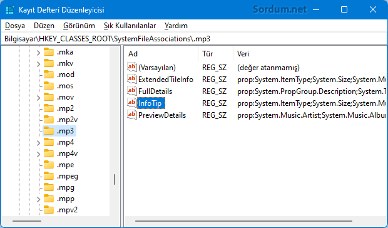Select the .mpeg folder icon

tap(49, 176)
